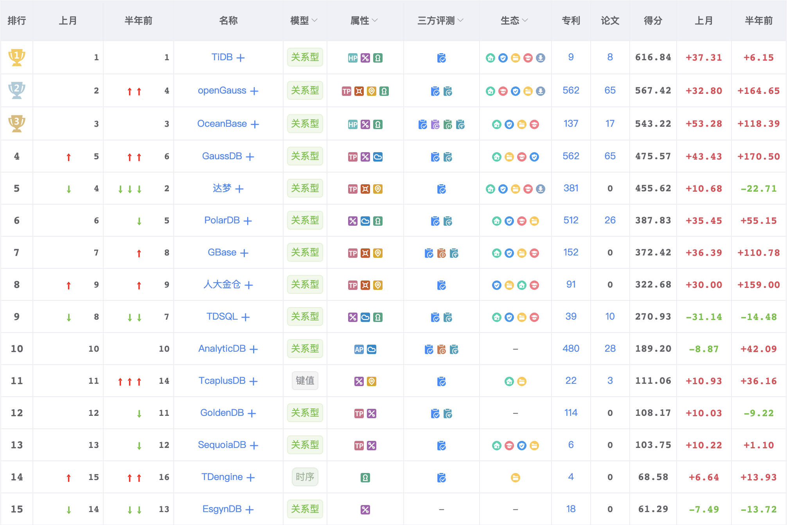Click the green keyhole icon in TiDB row
787x525 pixels.
pyautogui.click(x=378, y=58)
